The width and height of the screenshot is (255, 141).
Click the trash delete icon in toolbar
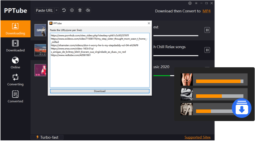pyautogui.click(x=80, y=11)
